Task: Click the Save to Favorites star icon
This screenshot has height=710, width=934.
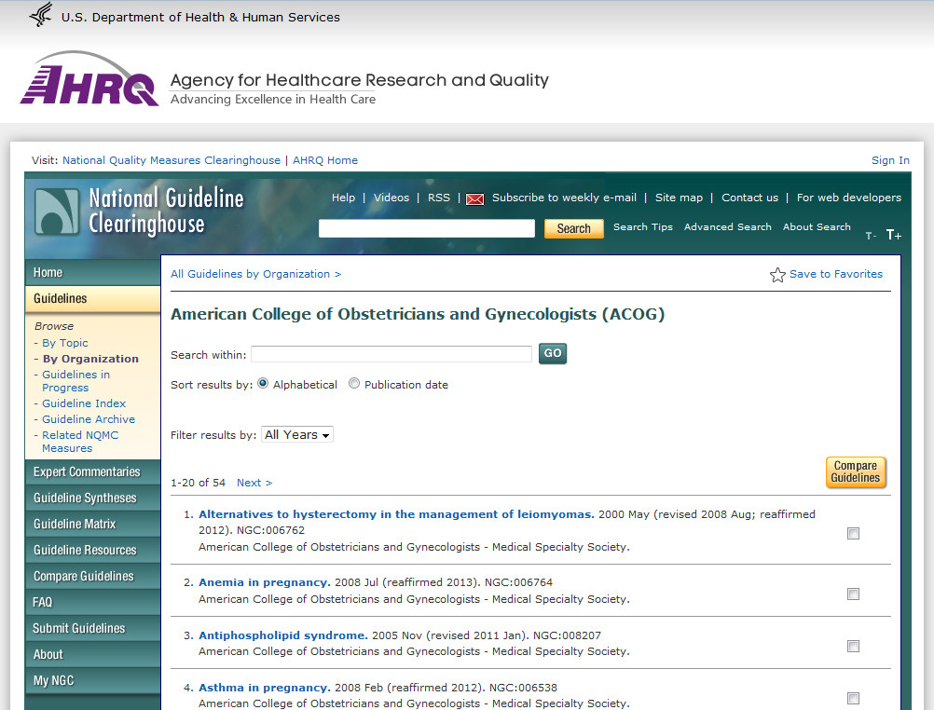Action: click(777, 275)
